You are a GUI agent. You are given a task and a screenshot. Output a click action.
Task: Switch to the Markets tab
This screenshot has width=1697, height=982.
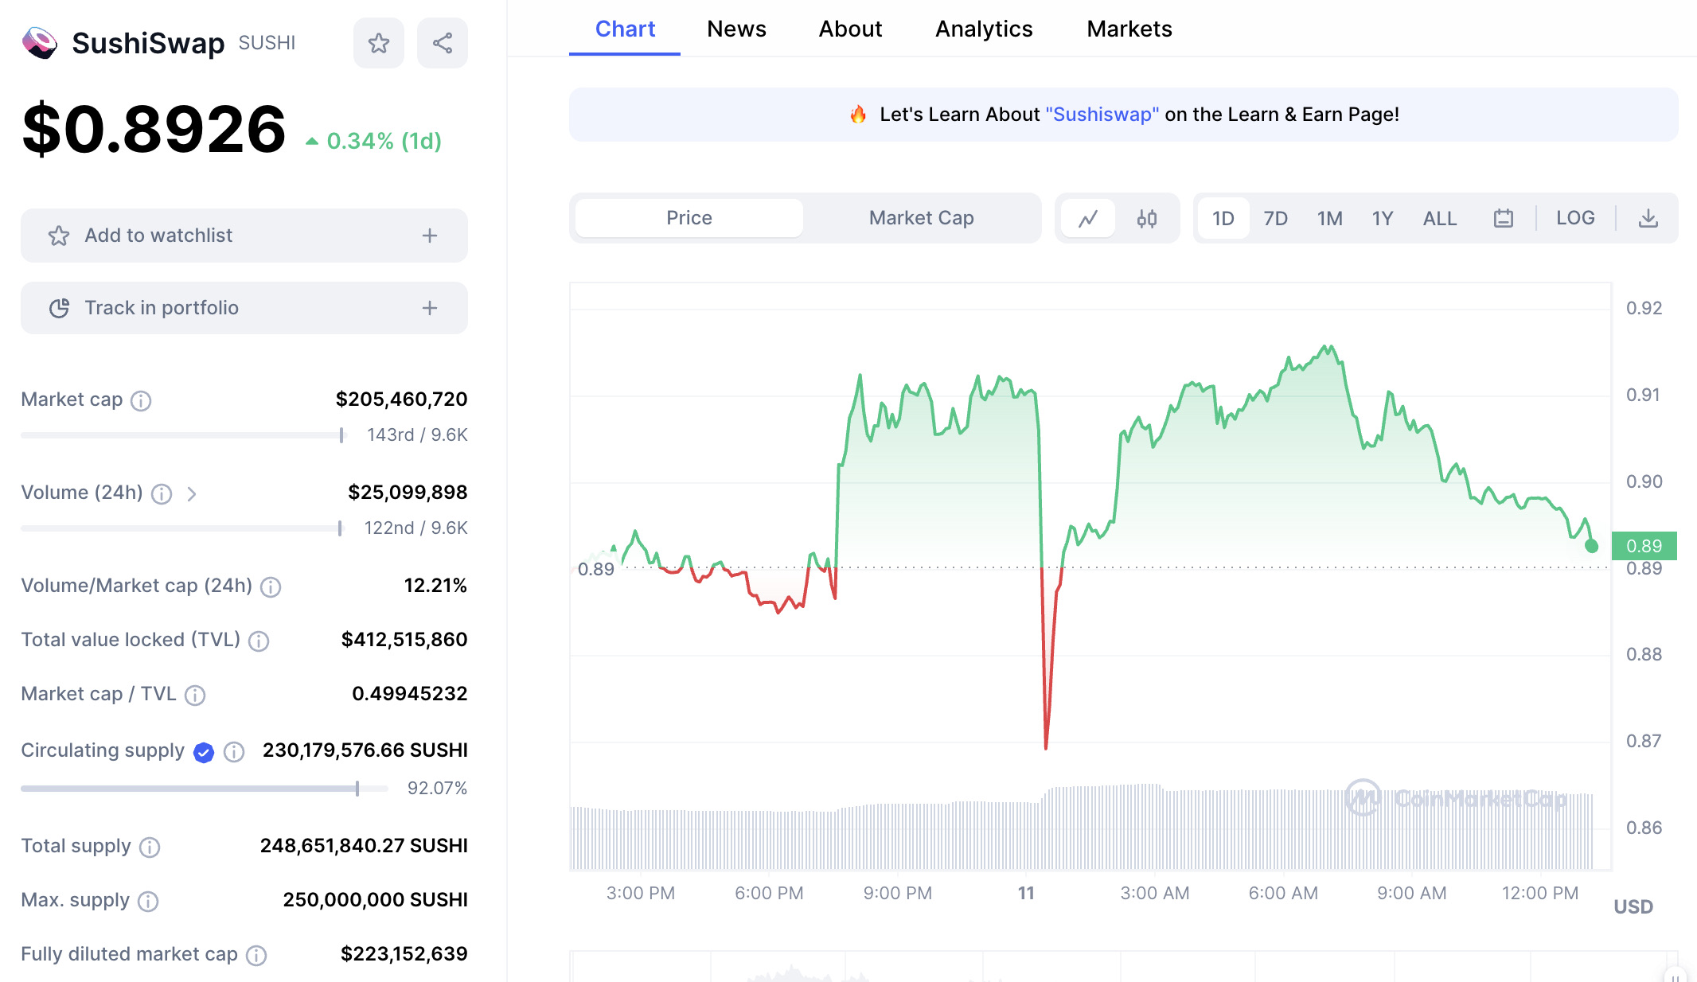[x=1129, y=29]
